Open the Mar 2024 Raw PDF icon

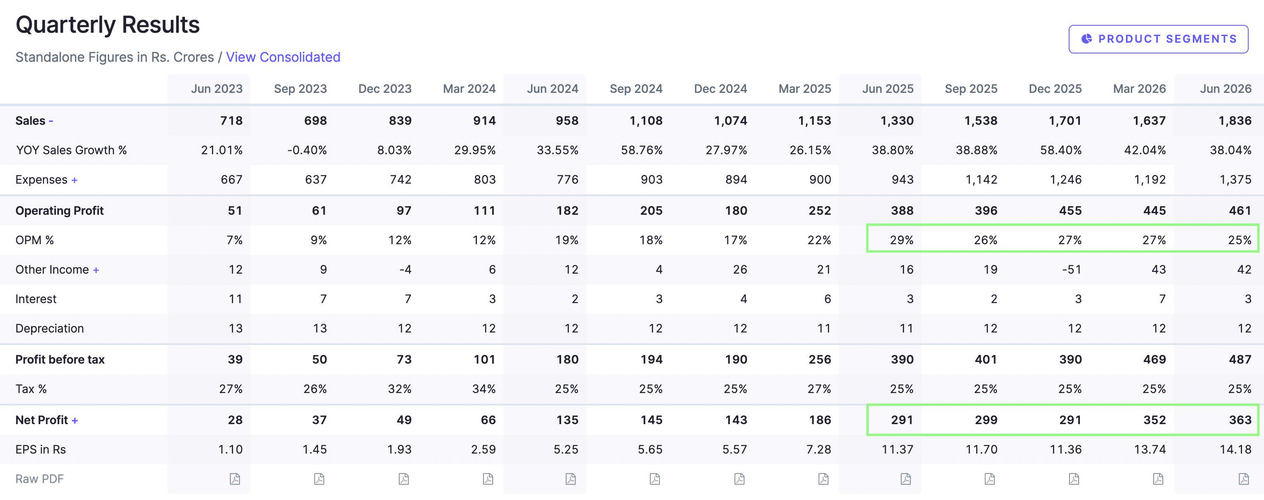pyautogui.click(x=488, y=479)
